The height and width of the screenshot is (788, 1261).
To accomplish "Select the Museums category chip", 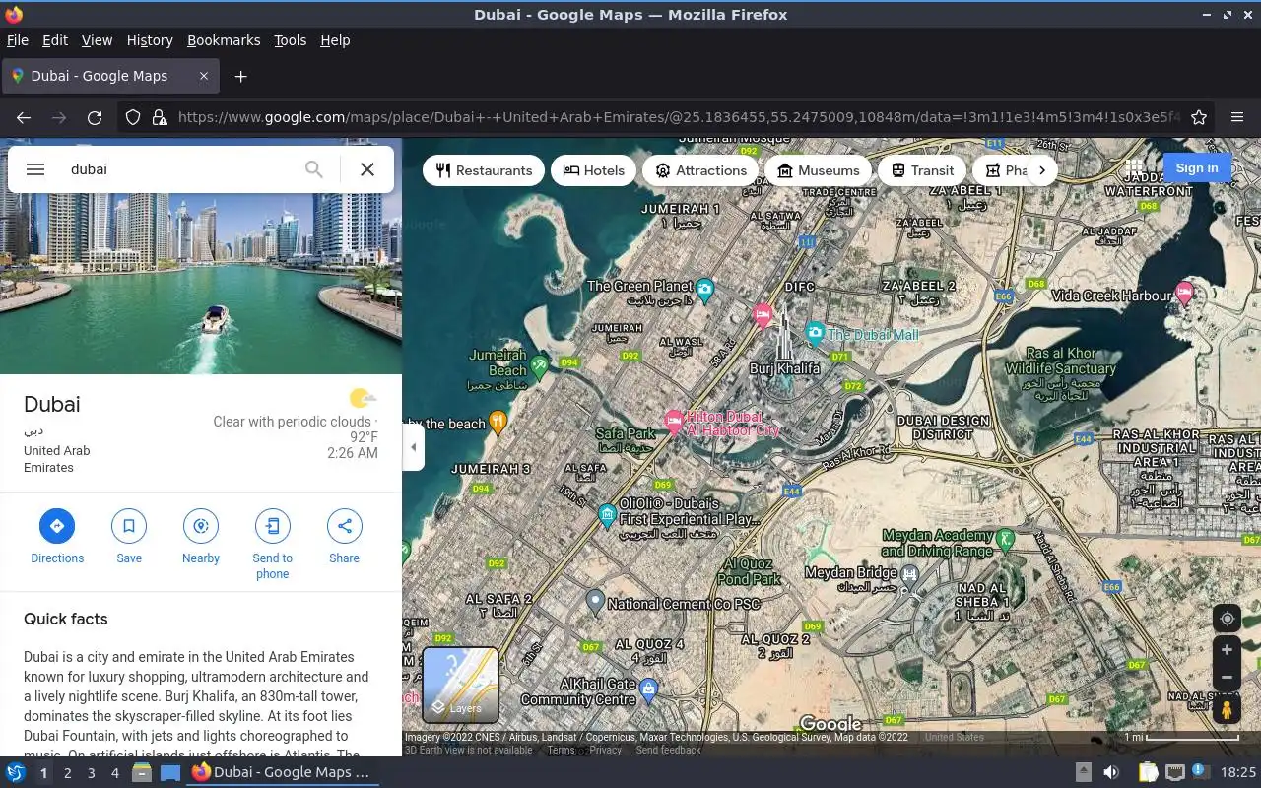I will click(818, 170).
